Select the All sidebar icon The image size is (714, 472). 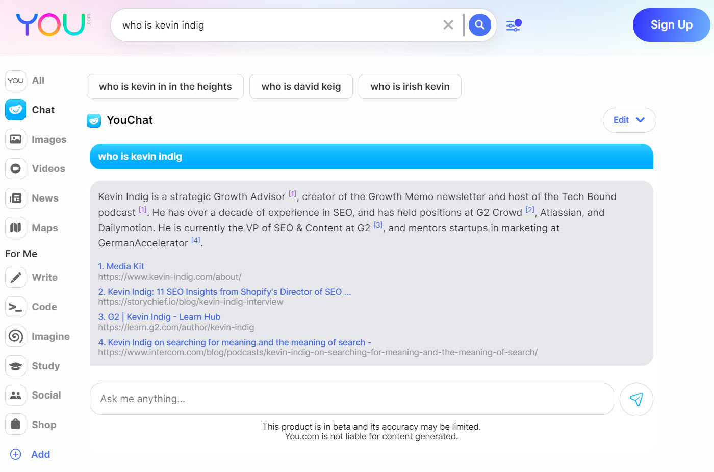point(16,81)
